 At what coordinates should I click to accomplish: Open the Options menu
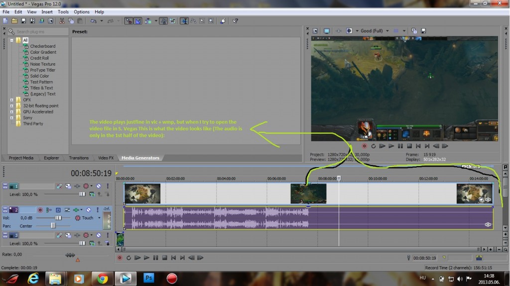pos(81,12)
